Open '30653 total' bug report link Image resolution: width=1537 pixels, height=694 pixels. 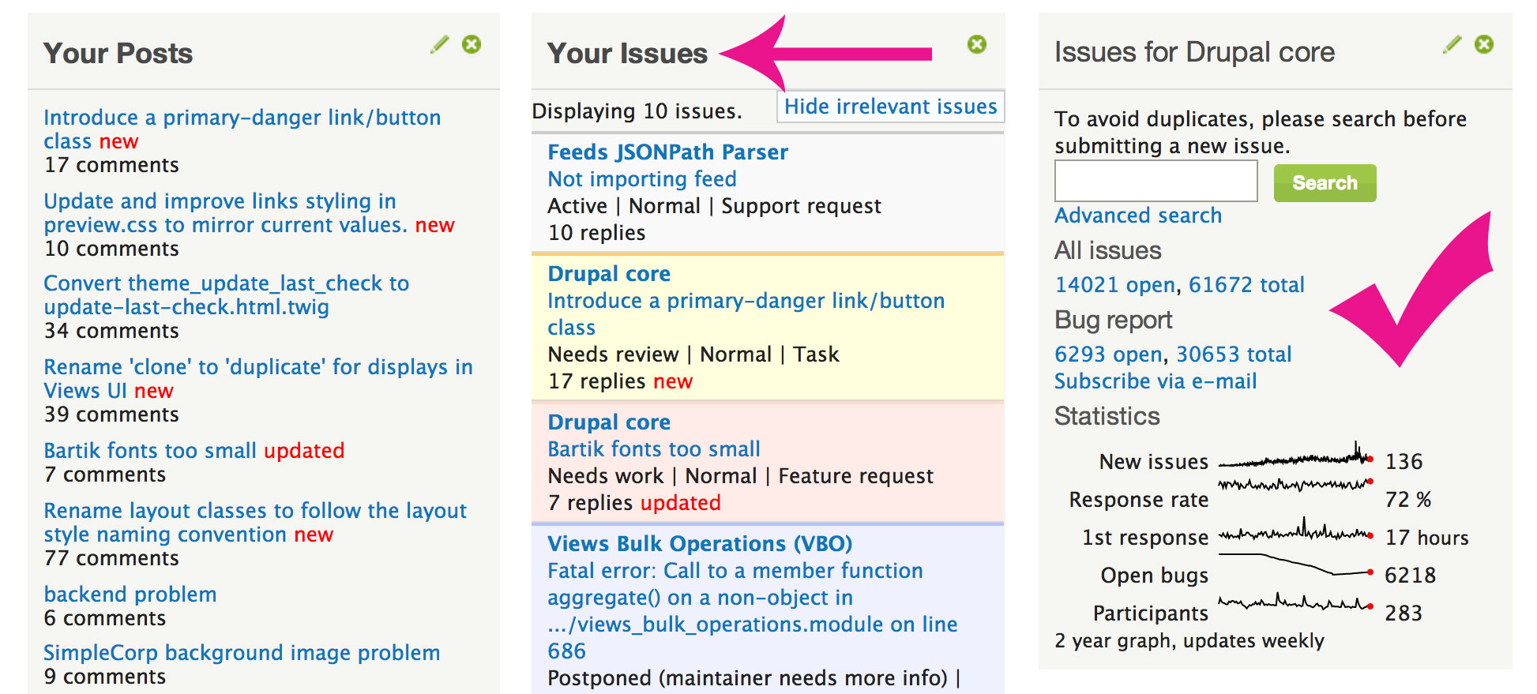tap(1234, 355)
